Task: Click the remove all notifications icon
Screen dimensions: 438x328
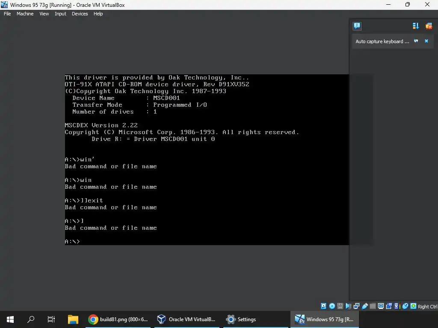Action: (429, 26)
